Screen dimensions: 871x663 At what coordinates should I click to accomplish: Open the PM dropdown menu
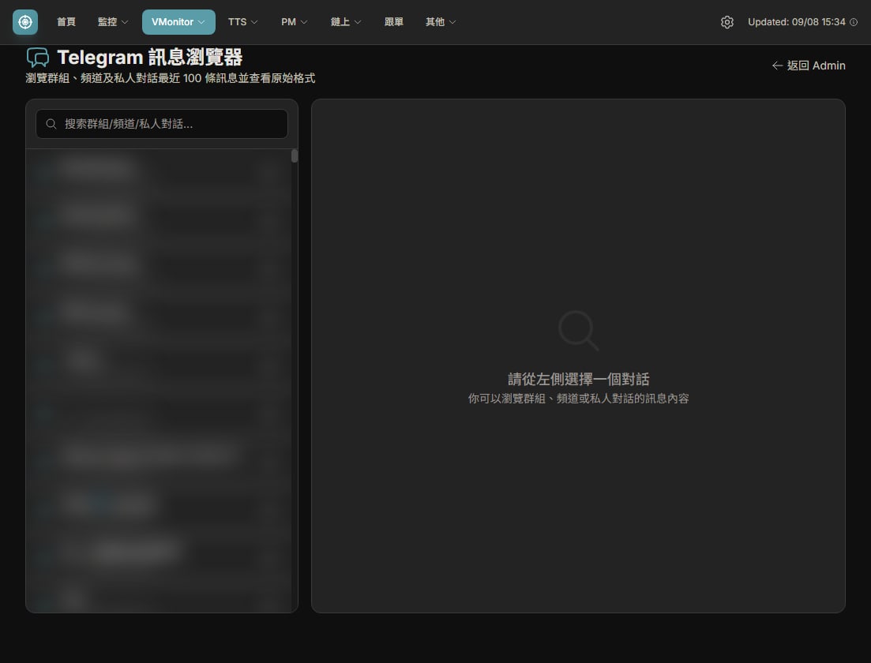(x=294, y=22)
